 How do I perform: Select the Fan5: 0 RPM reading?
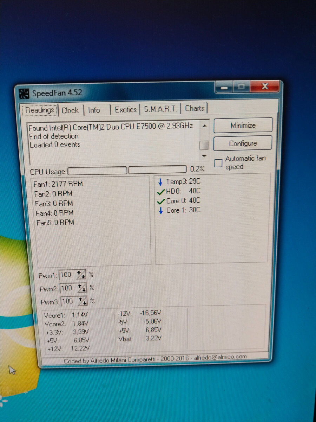point(55,222)
